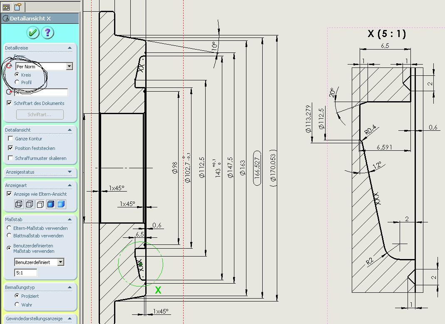This screenshot has width=445, height=324.
Task: Select the Kreis radio button
Action: [x=17, y=75]
